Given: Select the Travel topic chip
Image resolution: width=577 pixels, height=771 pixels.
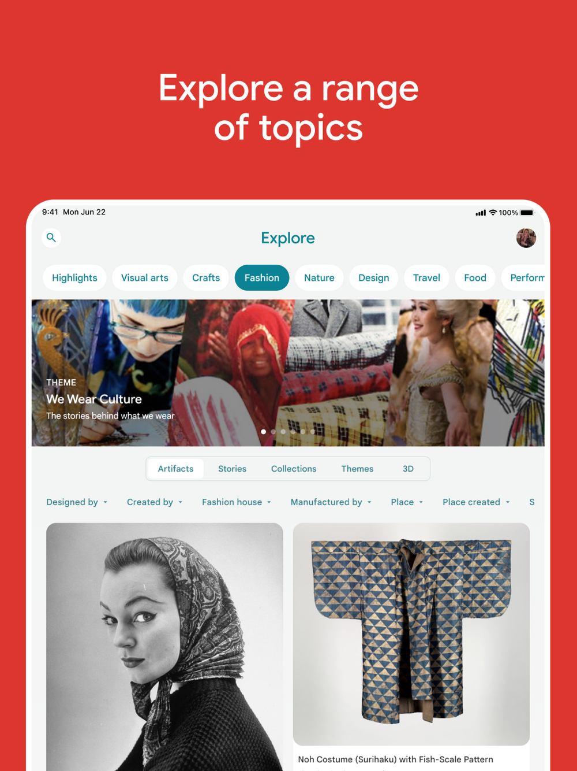Looking at the screenshot, I should [426, 278].
